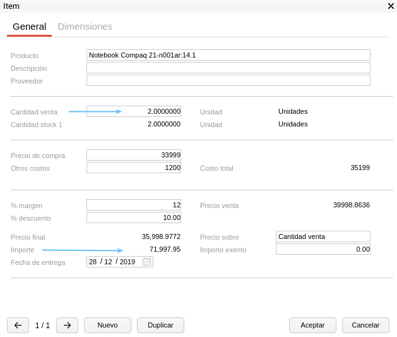Edit the % margen field
Image resolution: width=397 pixels, height=337 pixels.
click(133, 205)
